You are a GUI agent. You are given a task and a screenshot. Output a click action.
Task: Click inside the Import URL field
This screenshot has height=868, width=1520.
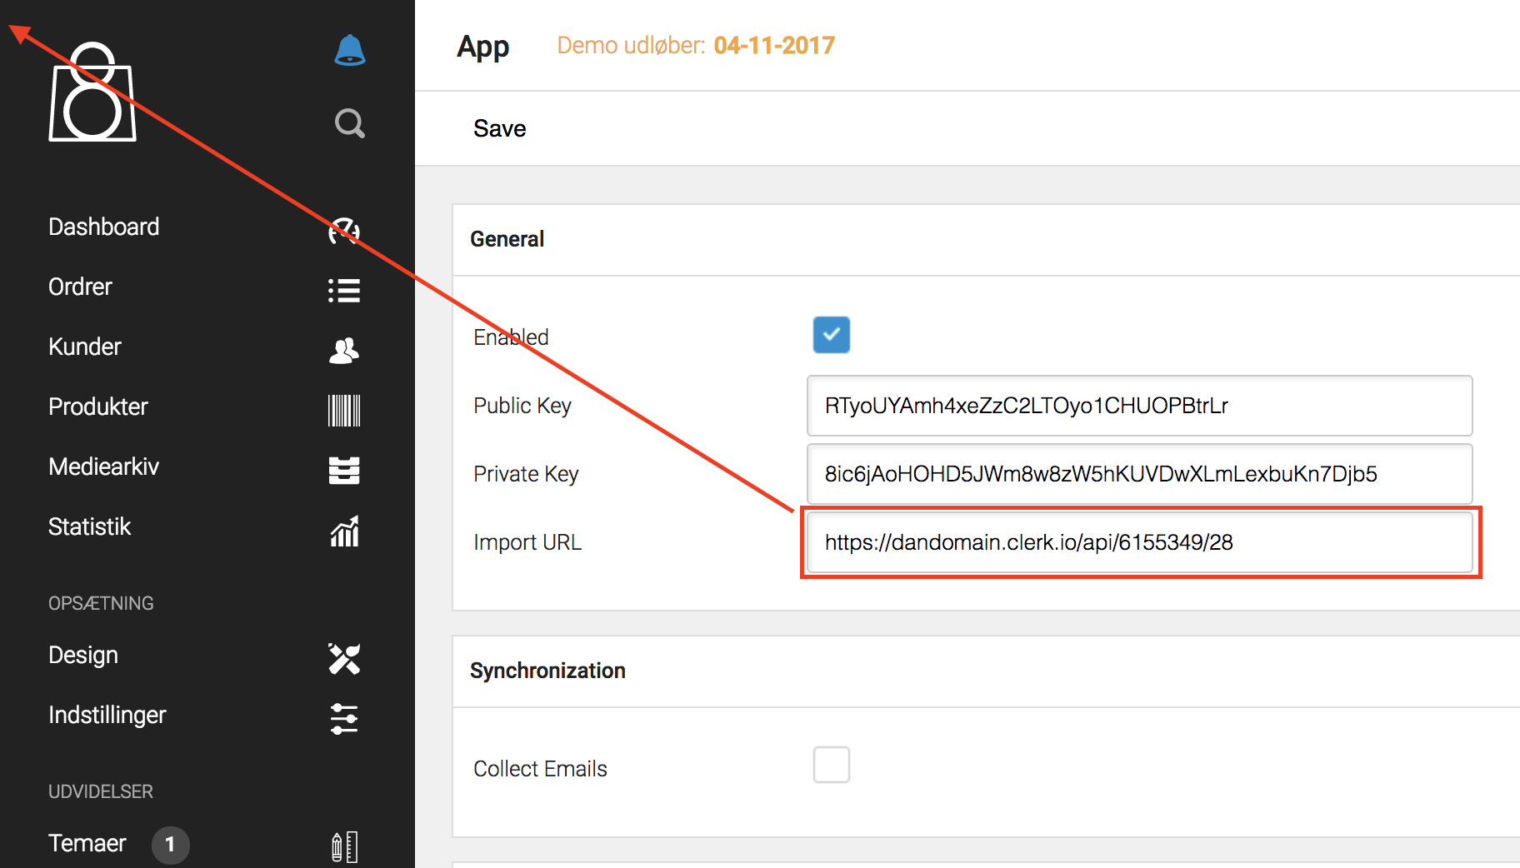point(1138,541)
